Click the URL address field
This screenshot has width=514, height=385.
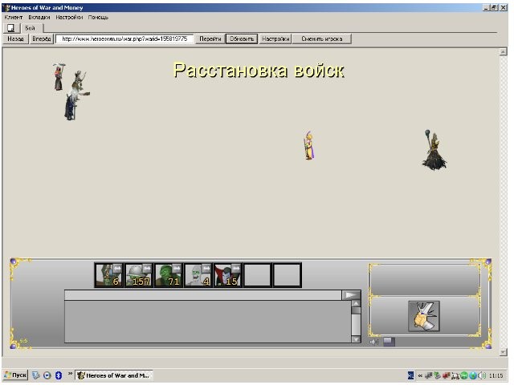(x=124, y=39)
